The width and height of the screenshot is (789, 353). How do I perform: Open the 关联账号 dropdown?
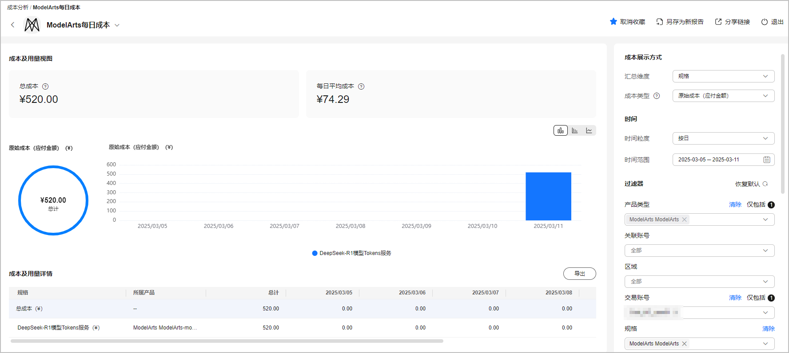click(700, 251)
